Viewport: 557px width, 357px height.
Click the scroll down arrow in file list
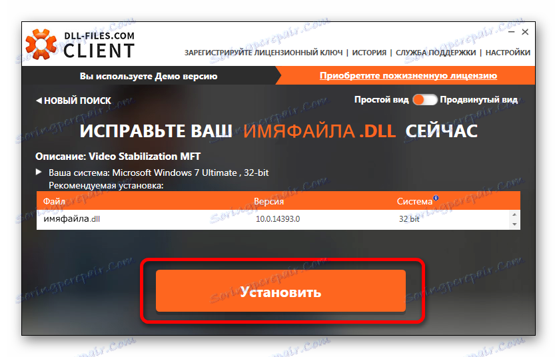point(514,224)
